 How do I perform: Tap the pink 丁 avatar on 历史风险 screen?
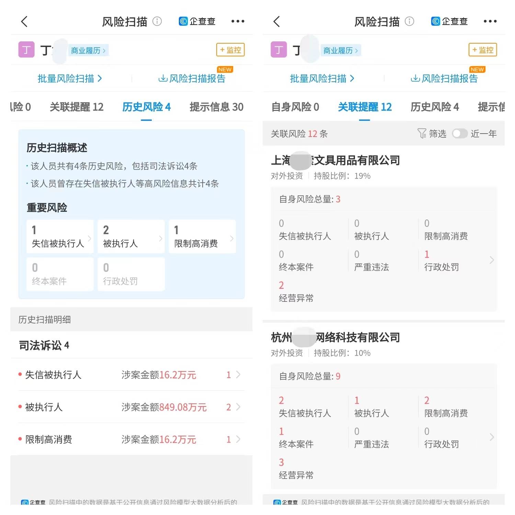point(26,49)
